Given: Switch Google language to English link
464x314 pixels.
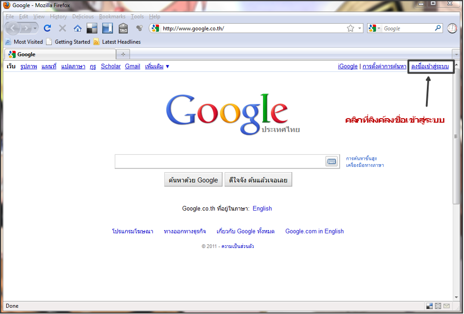Looking at the screenshot, I should (x=262, y=208).
